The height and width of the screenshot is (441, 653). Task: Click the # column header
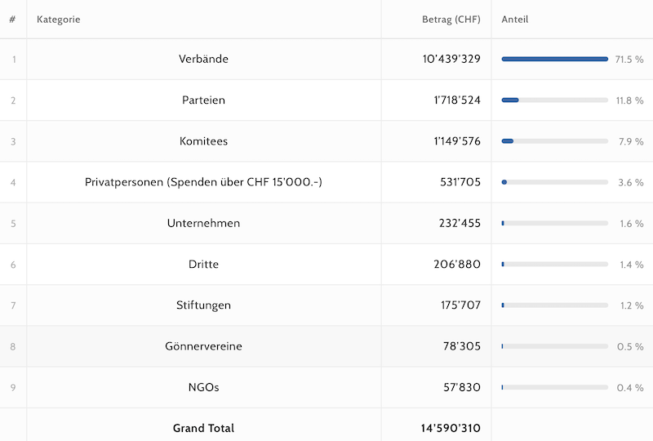[x=12, y=20]
